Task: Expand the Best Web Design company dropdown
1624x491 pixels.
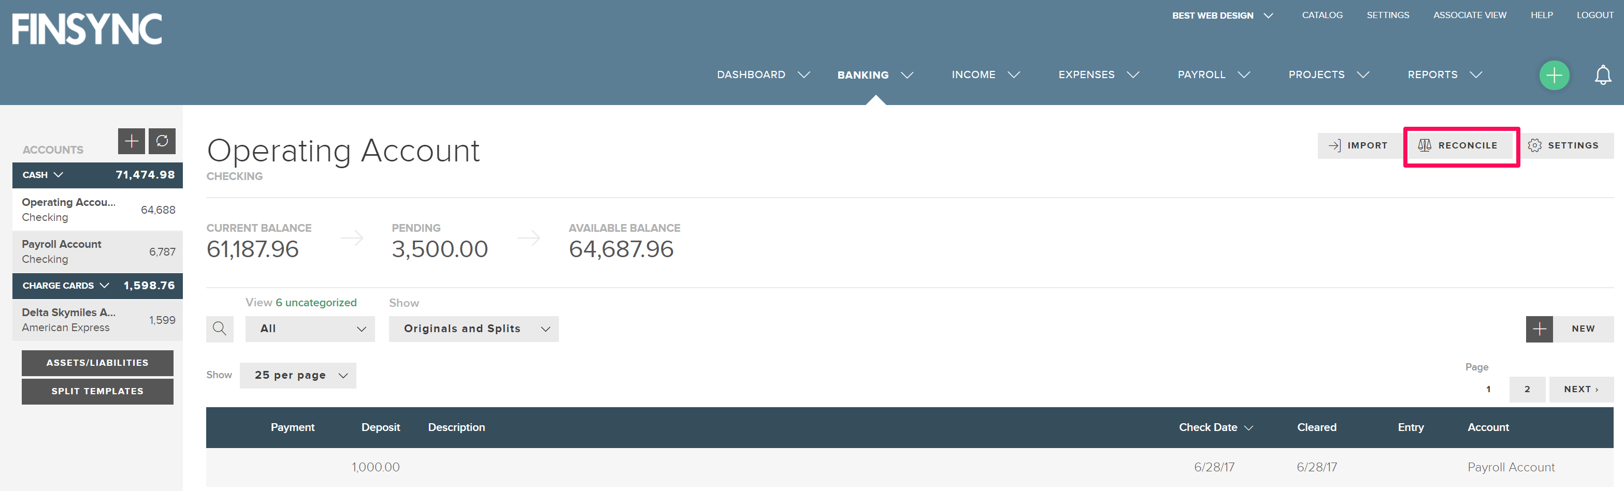Action: pos(1223,15)
